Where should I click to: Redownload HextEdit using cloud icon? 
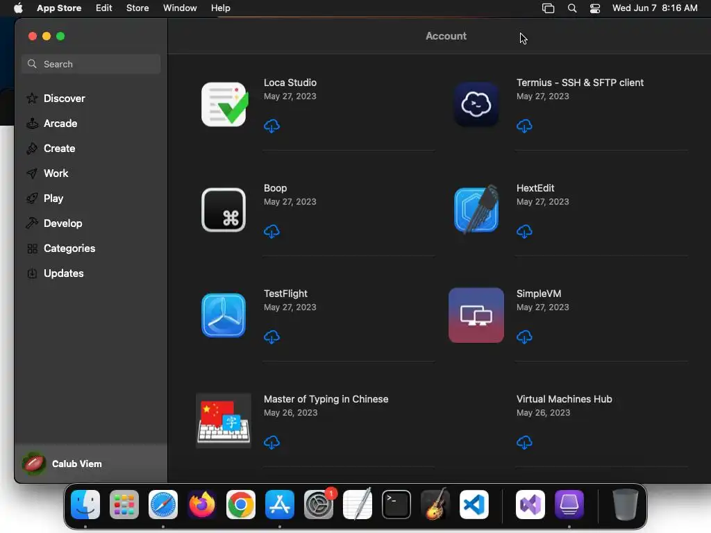pyautogui.click(x=524, y=231)
